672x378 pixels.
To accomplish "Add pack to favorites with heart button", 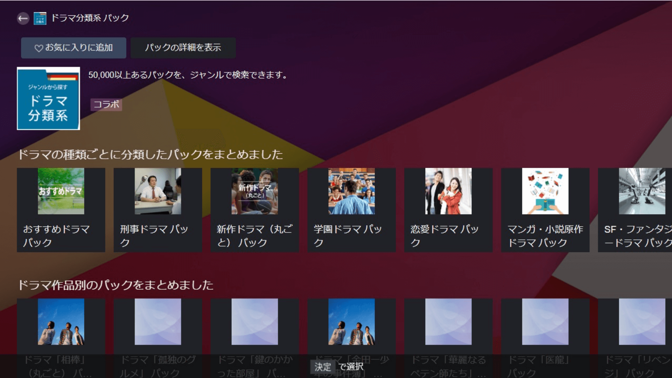I will (73, 48).
